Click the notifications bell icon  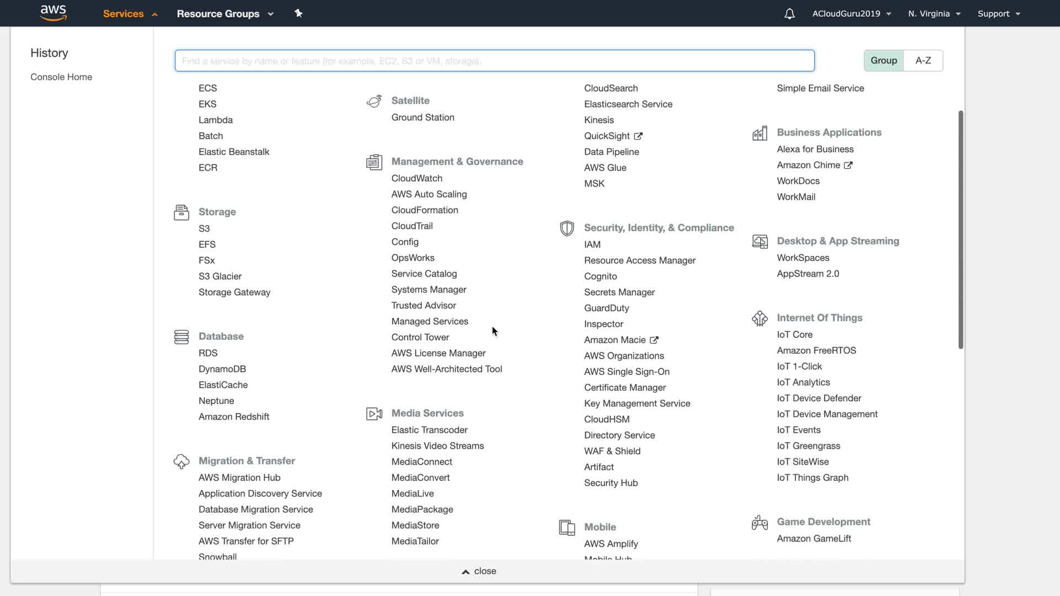pyautogui.click(x=789, y=14)
